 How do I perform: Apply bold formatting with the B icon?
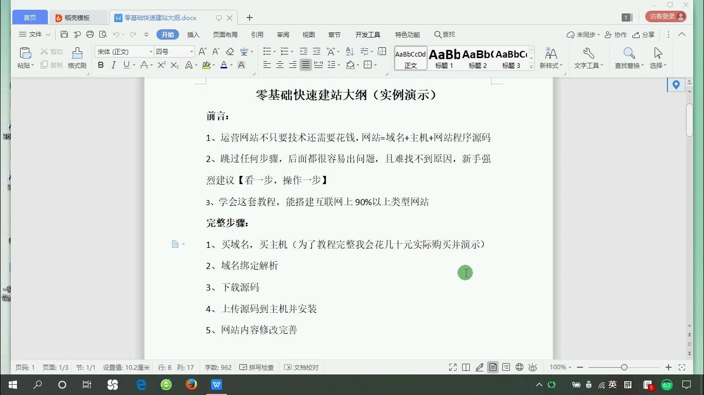pos(101,65)
